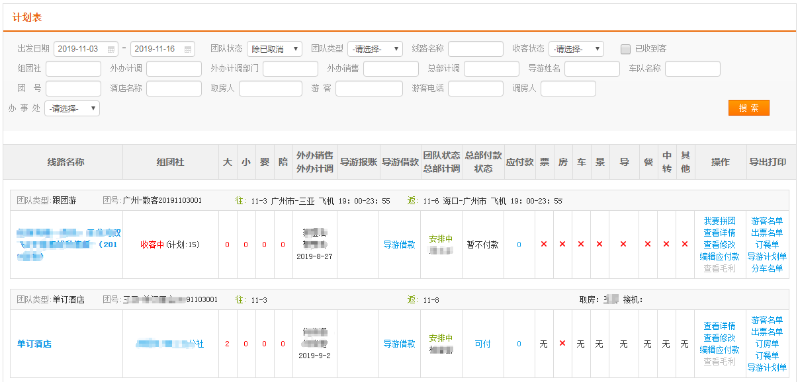Image resolution: width=798 pixels, height=382 pixels.
Task: Click into the 酒店名称 text field
Action: [173, 89]
